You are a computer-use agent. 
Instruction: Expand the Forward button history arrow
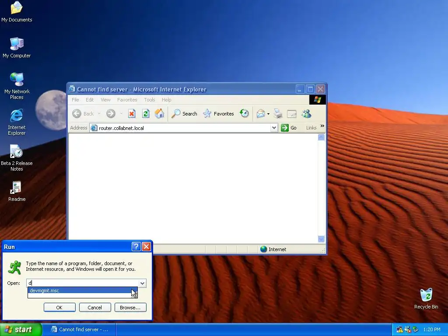121,114
